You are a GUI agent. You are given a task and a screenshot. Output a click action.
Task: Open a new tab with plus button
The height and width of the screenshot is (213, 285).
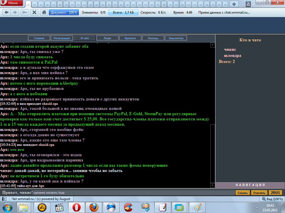[234, 4]
